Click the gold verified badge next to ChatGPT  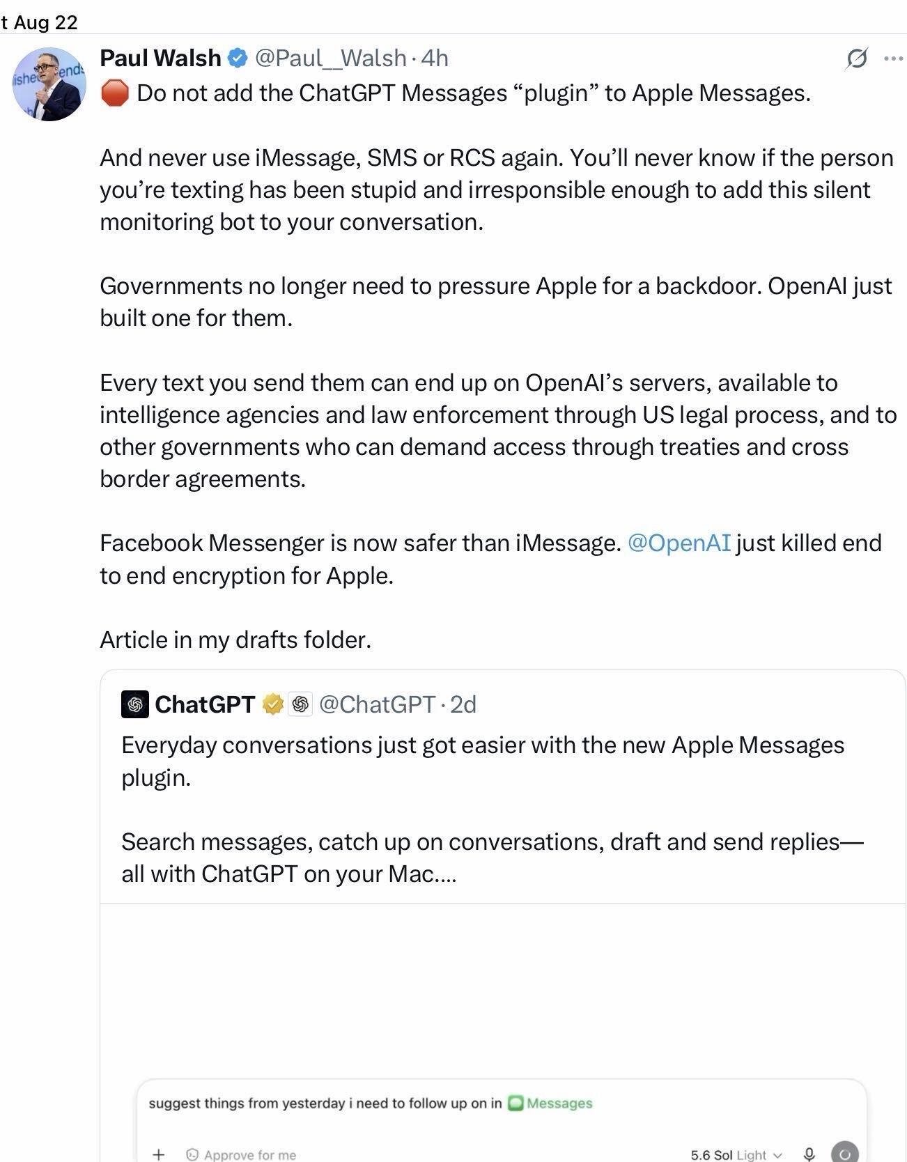click(272, 704)
